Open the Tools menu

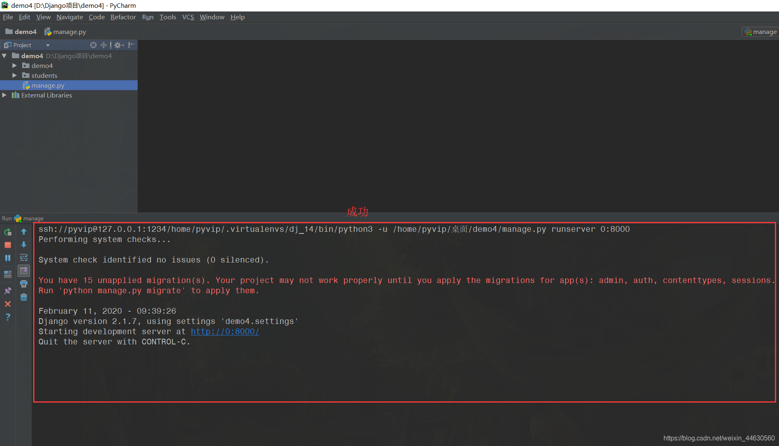point(168,17)
